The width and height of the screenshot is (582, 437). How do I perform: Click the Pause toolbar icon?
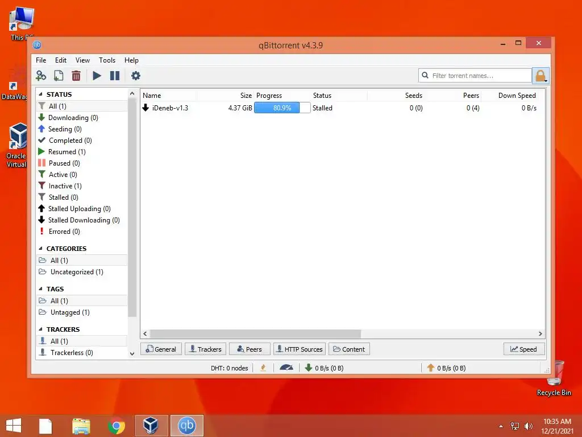(x=115, y=76)
